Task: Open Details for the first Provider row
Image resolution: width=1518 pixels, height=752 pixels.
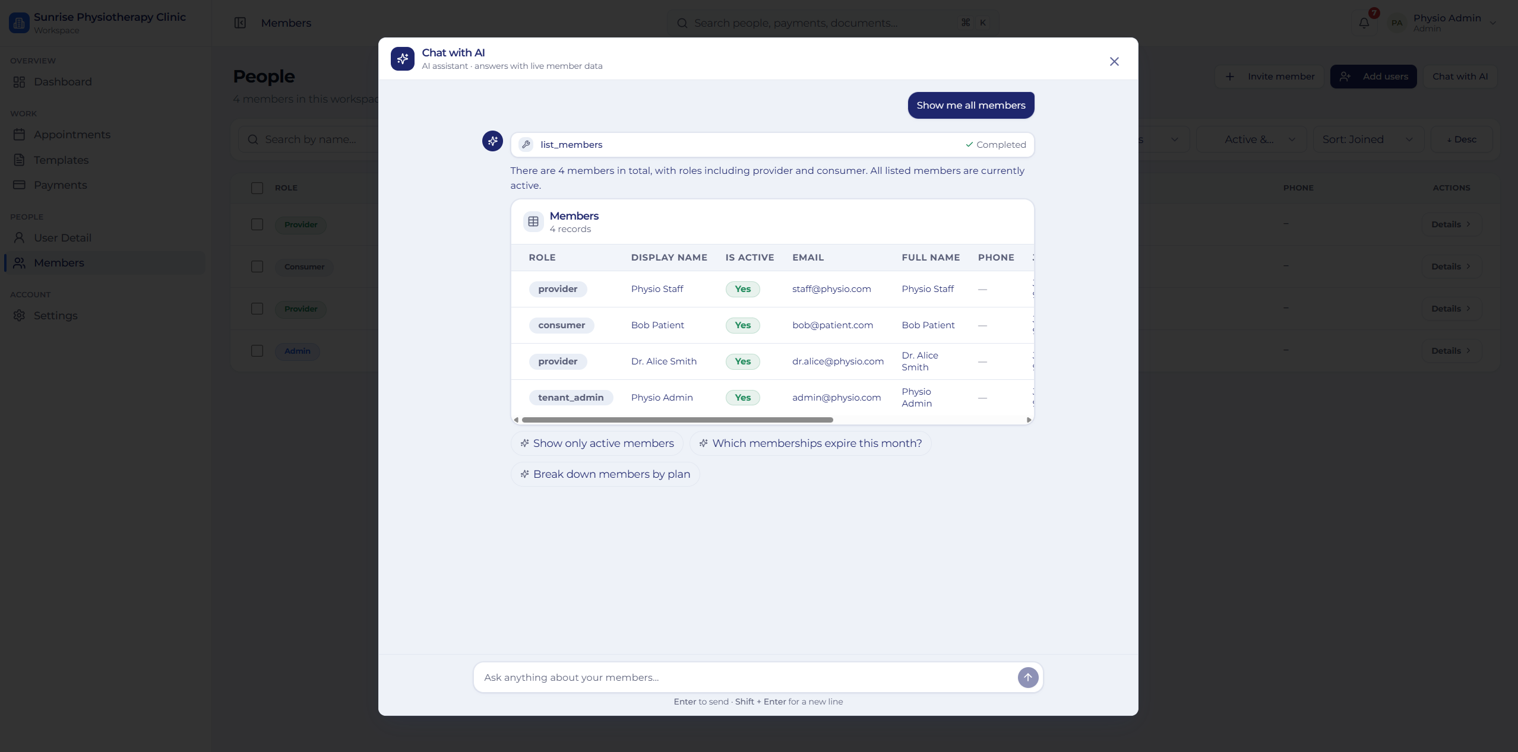Action: pos(1451,224)
